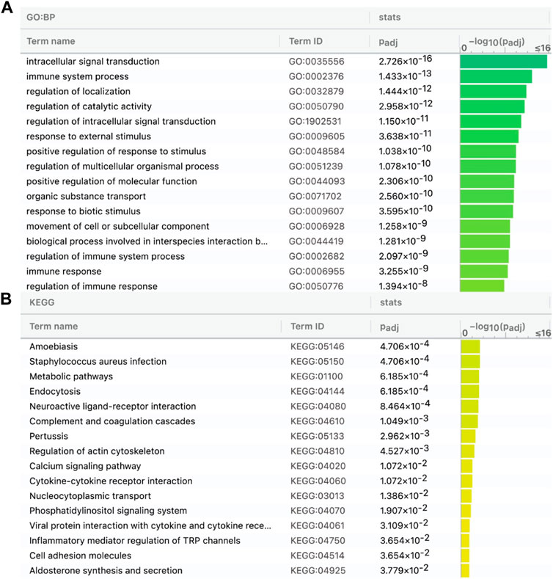The image size is (553, 579).
Task: Click 'Regulation of actin cytoskeleton' term
Action: (x=97, y=451)
